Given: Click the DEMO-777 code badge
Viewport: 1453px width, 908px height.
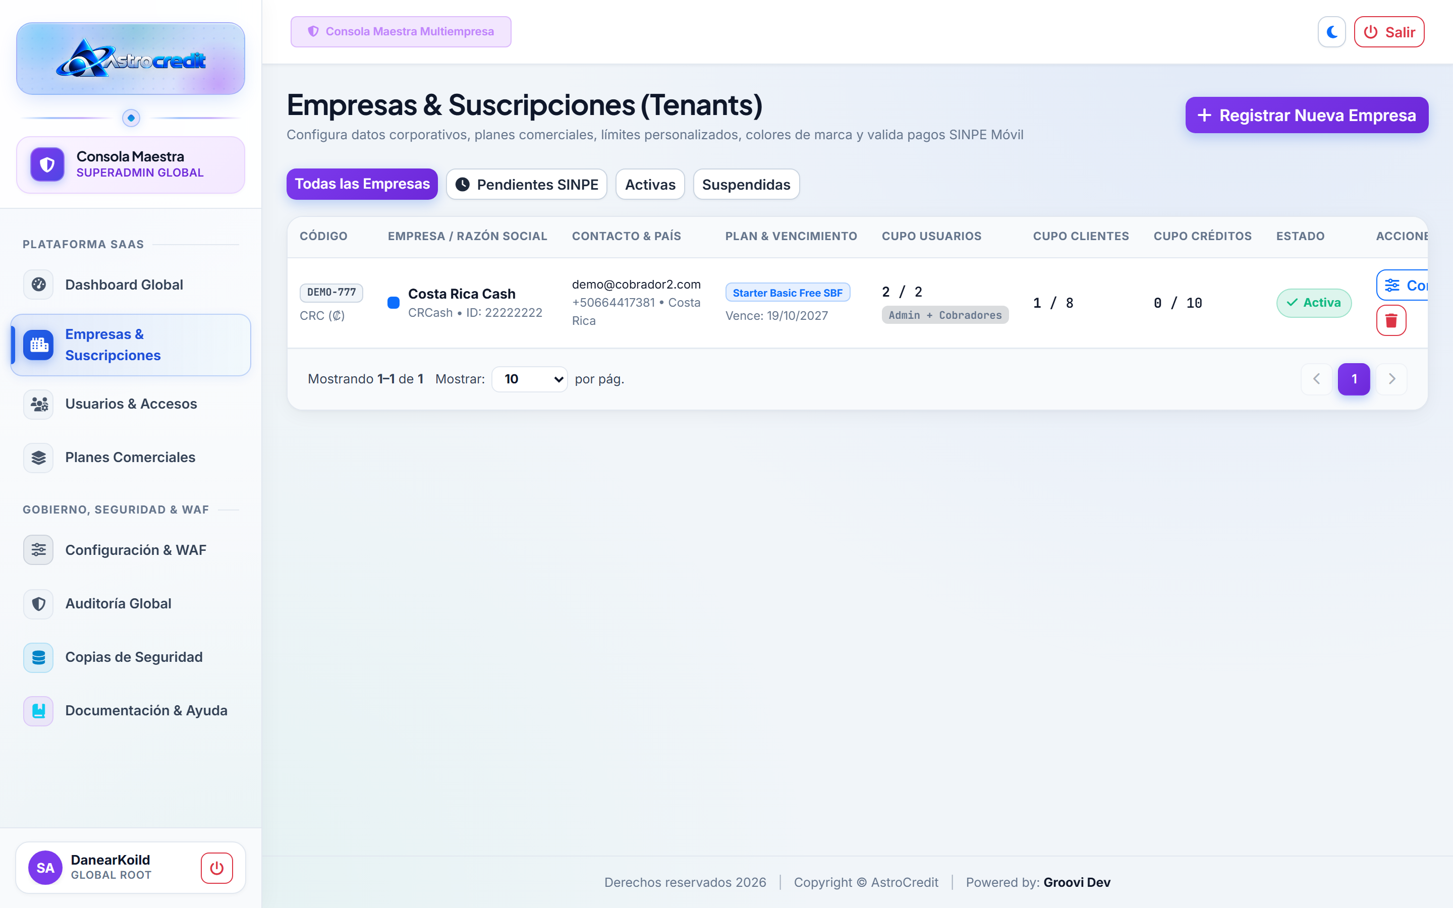Looking at the screenshot, I should (331, 293).
